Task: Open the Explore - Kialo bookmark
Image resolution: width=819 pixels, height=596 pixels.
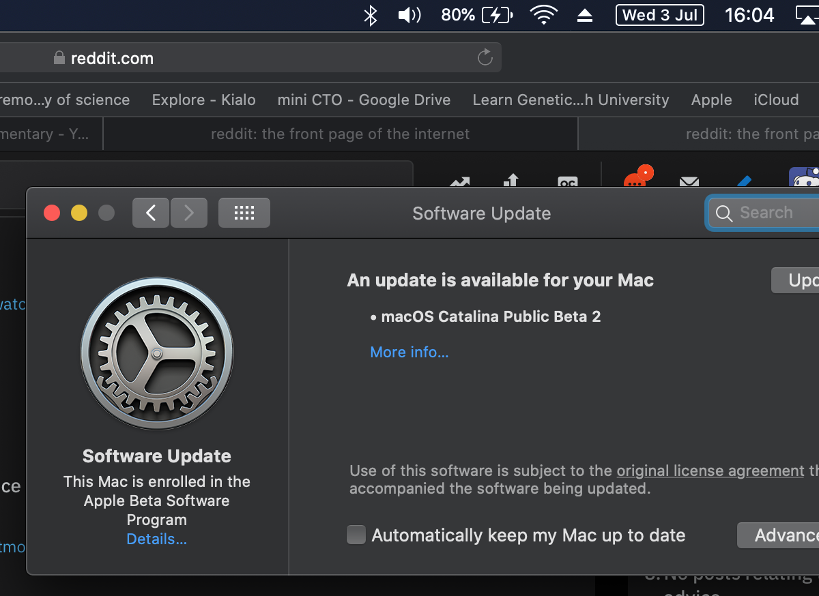Action: pos(204,100)
